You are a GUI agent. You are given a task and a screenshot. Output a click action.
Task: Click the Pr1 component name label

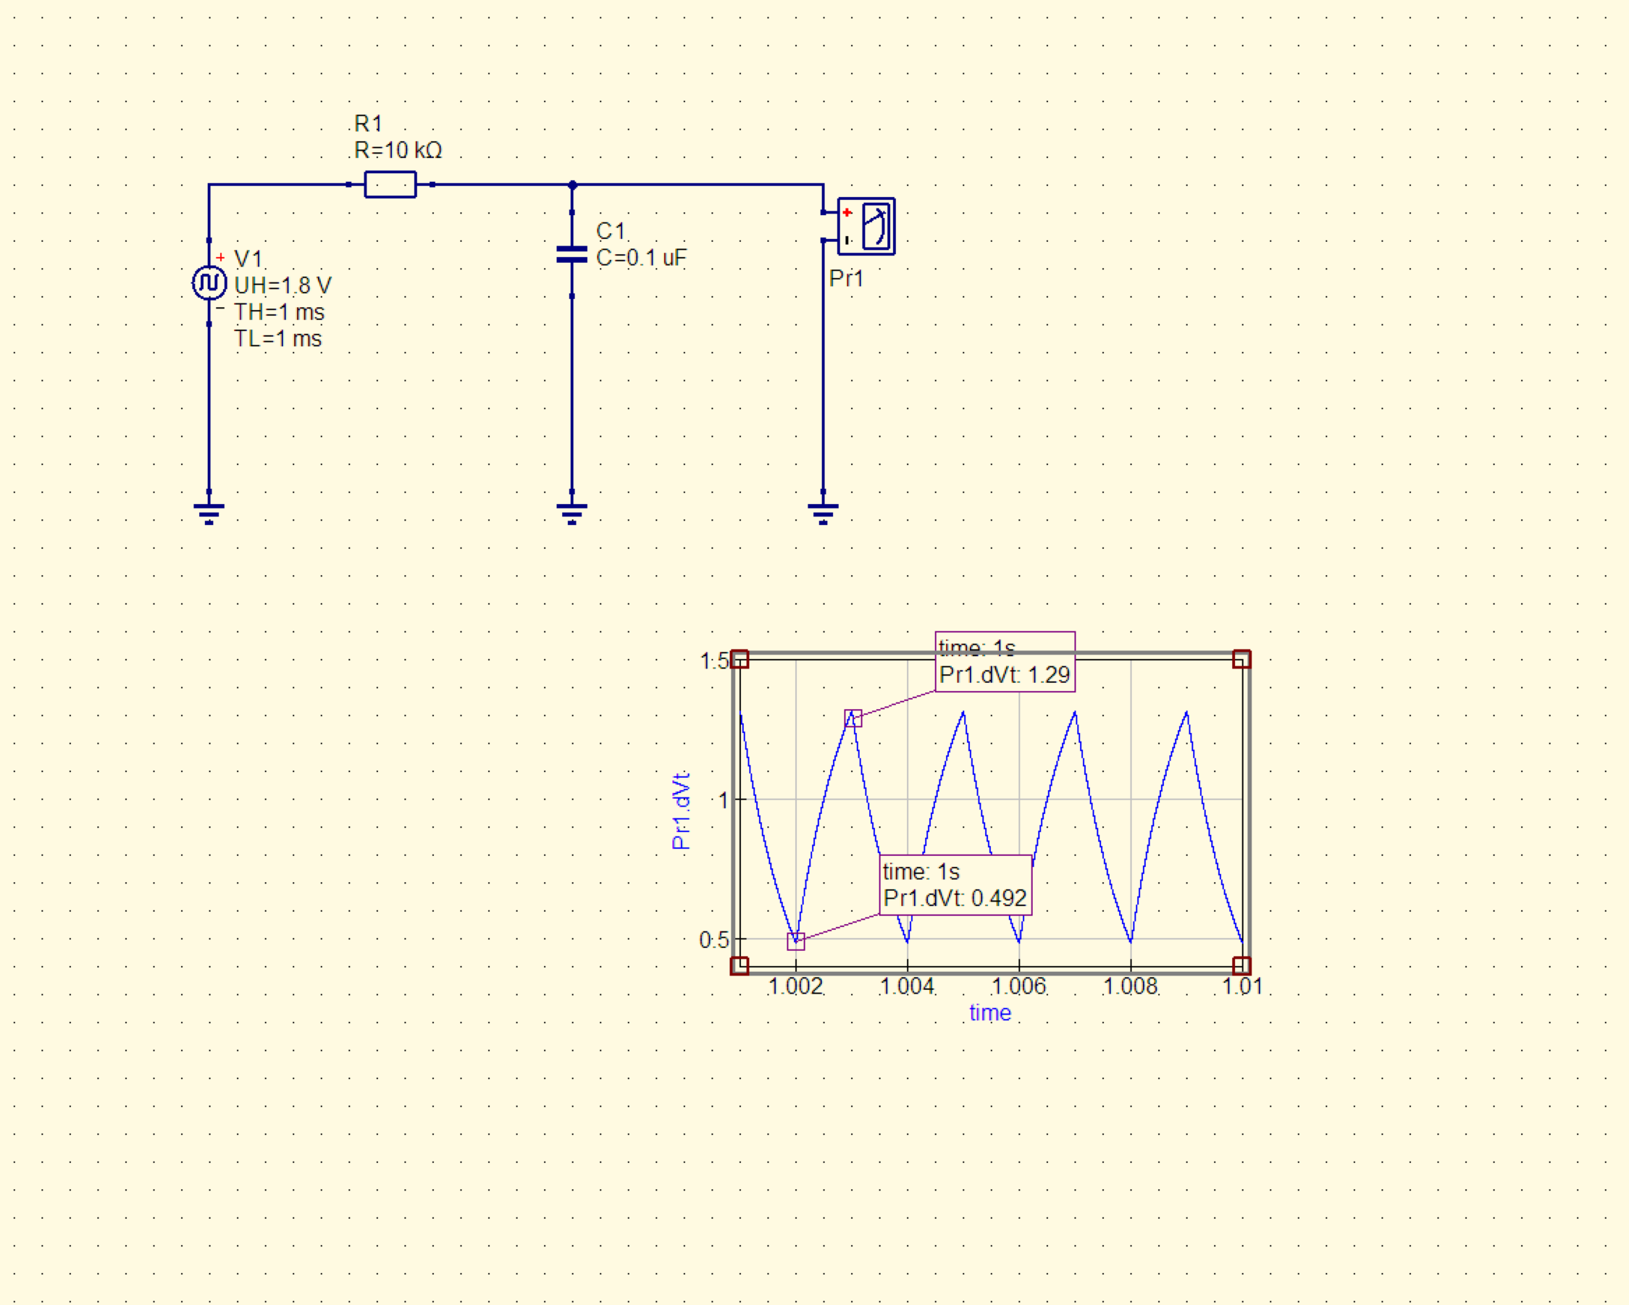tap(845, 279)
